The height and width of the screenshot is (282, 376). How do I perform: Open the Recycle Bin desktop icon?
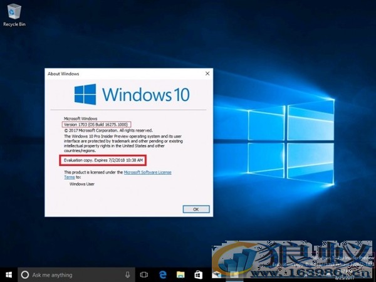point(14,15)
